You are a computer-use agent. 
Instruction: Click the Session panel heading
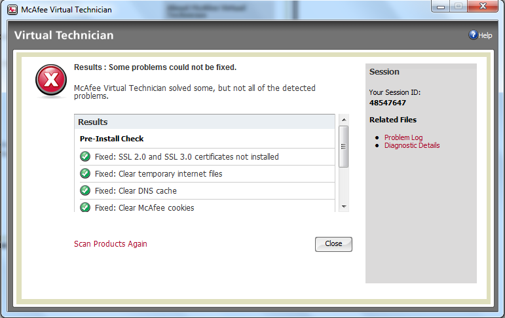384,72
